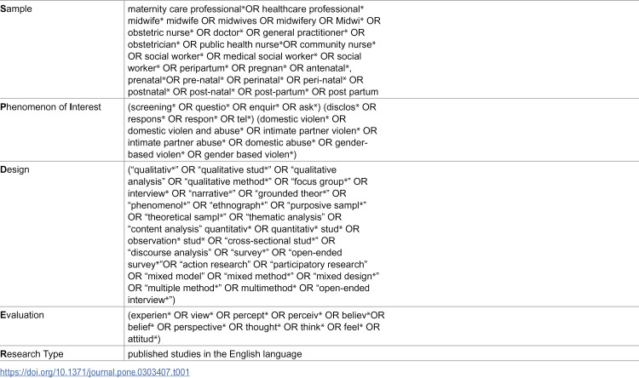Click the '(experien* OR view* OR percept*' line
639x378 pixels.
(256, 315)
